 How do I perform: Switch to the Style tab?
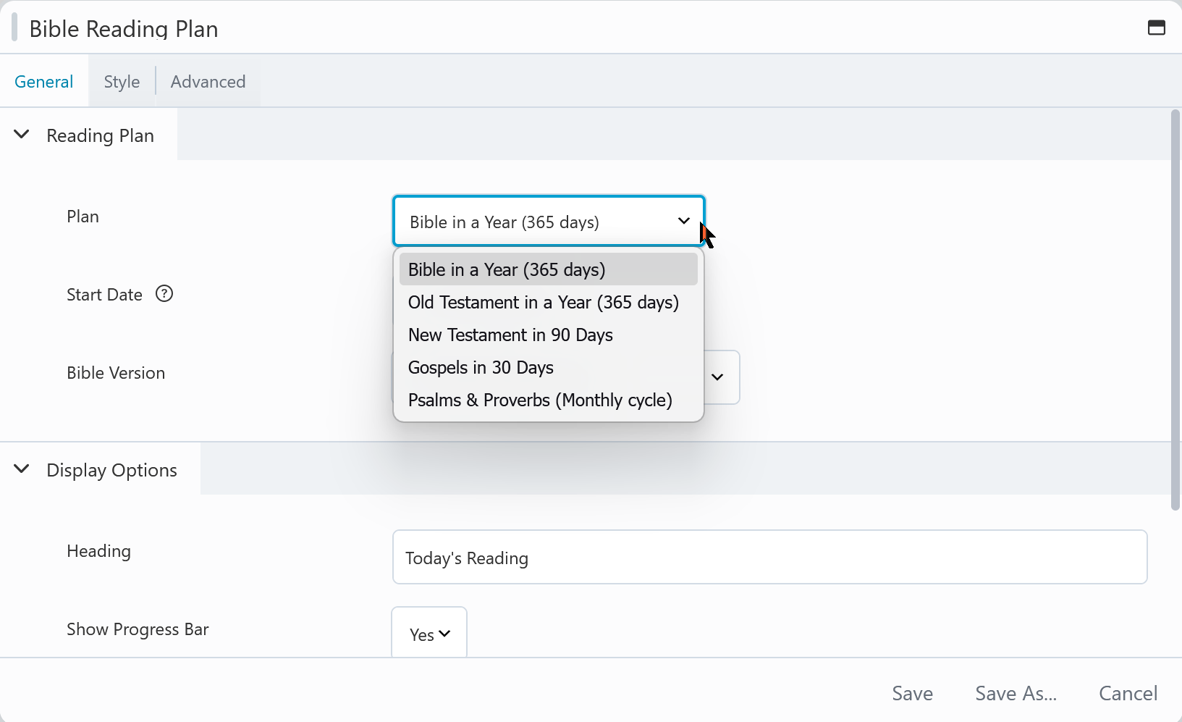point(122,82)
